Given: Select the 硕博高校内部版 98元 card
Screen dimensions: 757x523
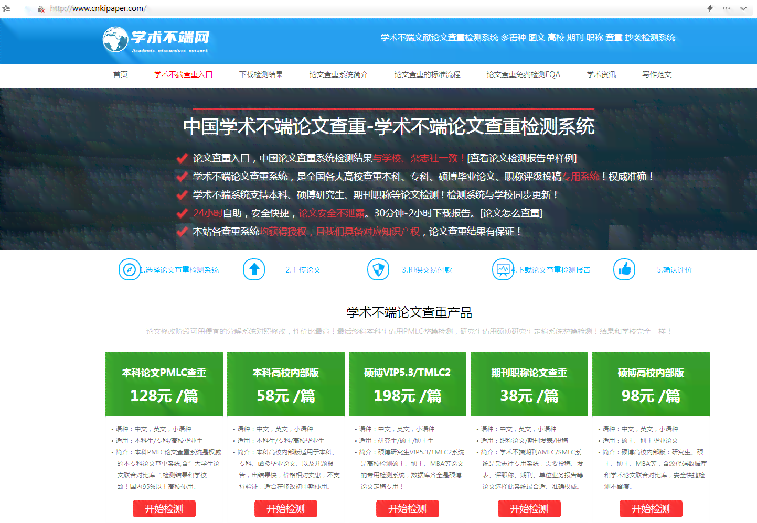Looking at the screenshot, I should [x=651, y=384].
